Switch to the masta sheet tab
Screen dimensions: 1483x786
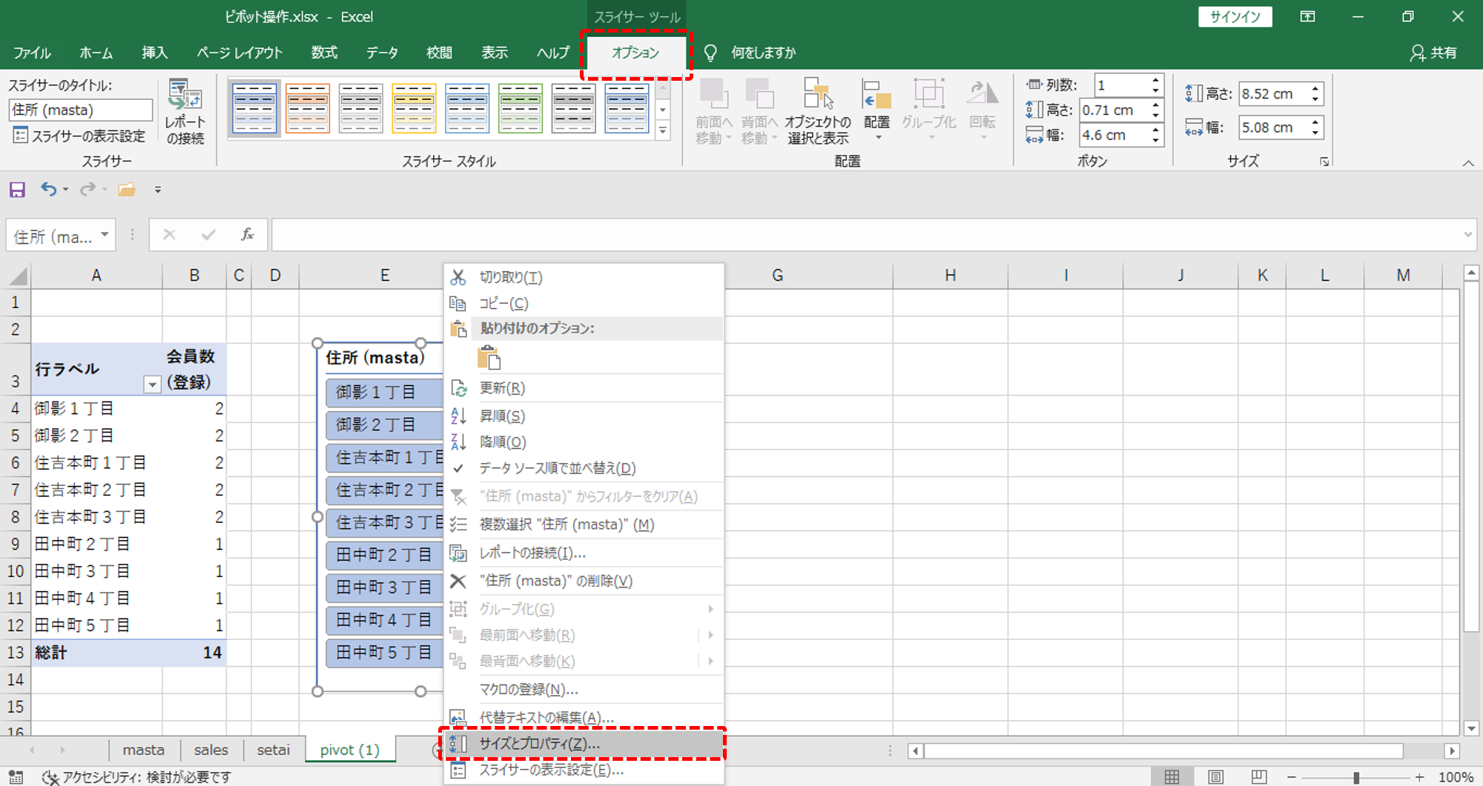pyautogui.click(x=143, y=750)
